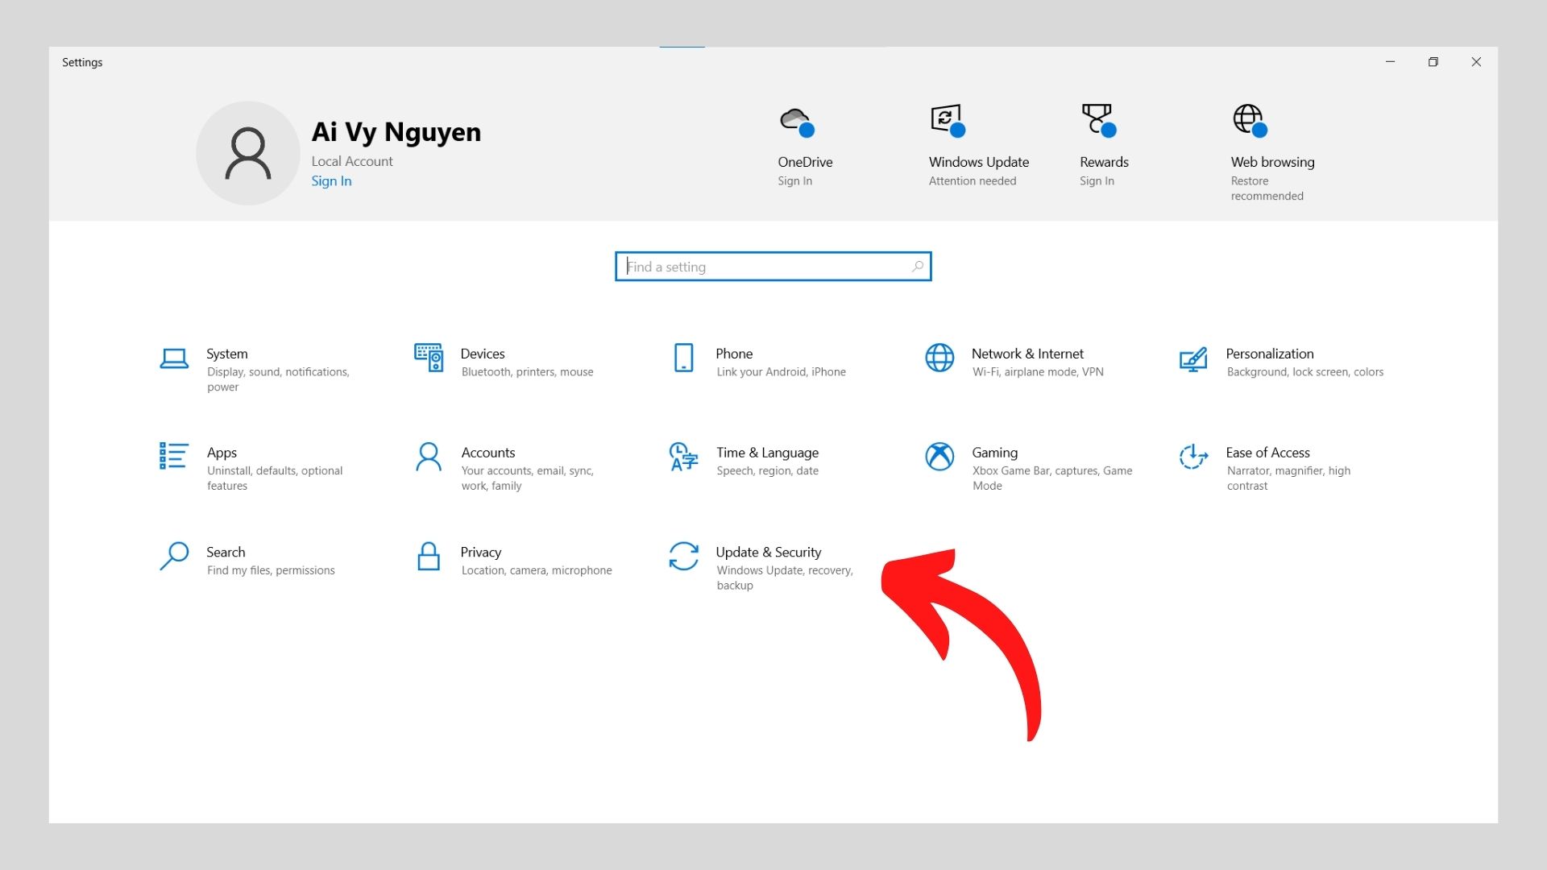Click 'Restore recommended' status text
Screen dimensions: 1547x870
(1267, 188)
